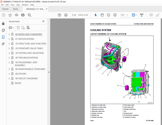Switch to the Home tab

tap(5, 9)
